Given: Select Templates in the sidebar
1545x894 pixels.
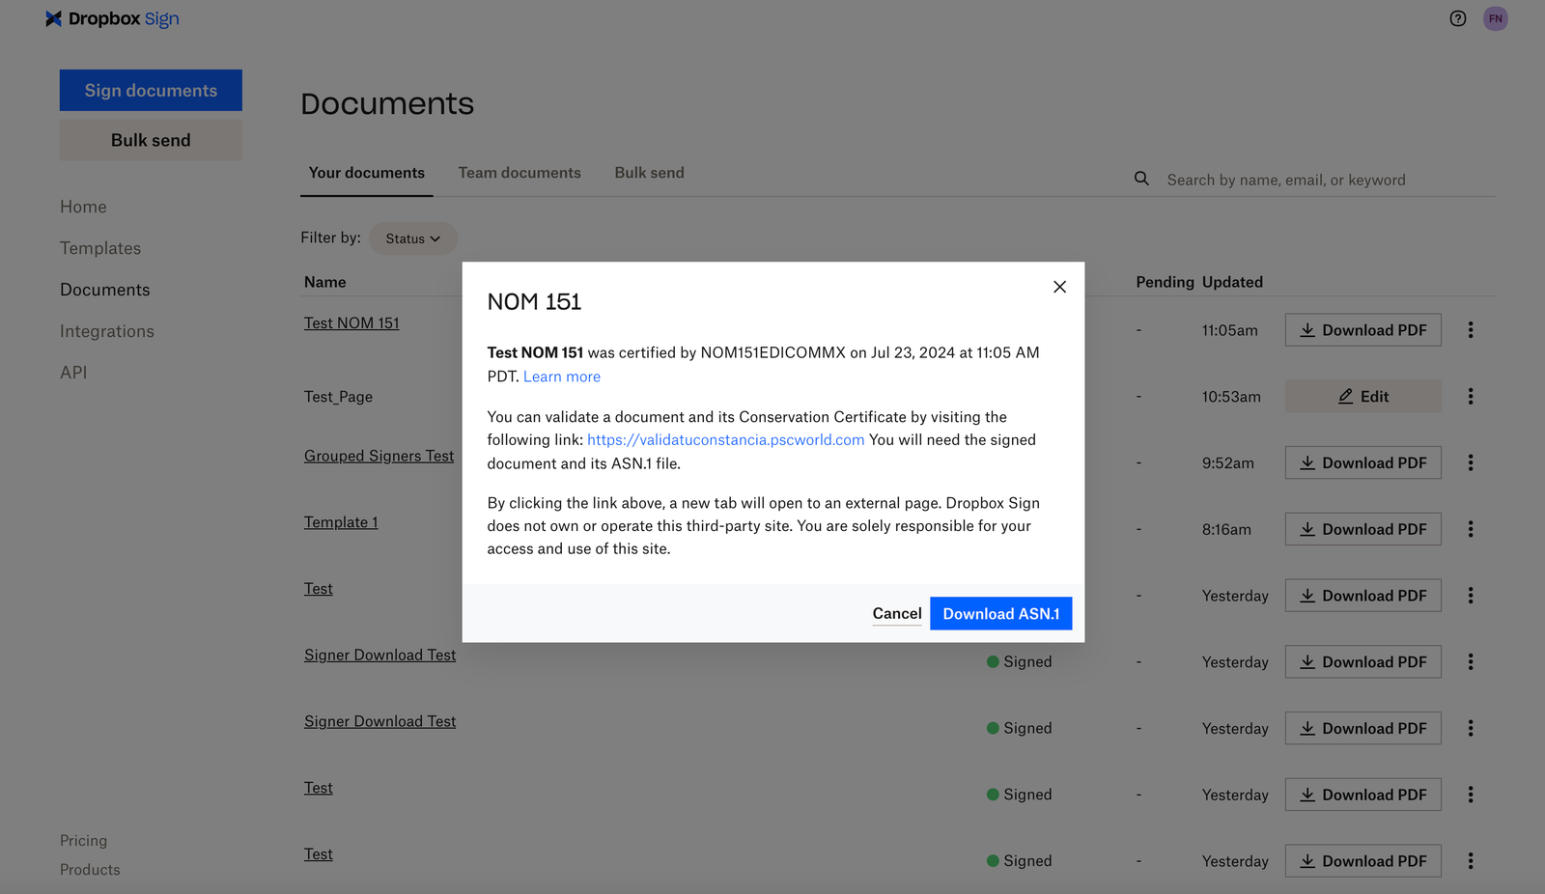Looking at the screenshot, I should (100, 248).
